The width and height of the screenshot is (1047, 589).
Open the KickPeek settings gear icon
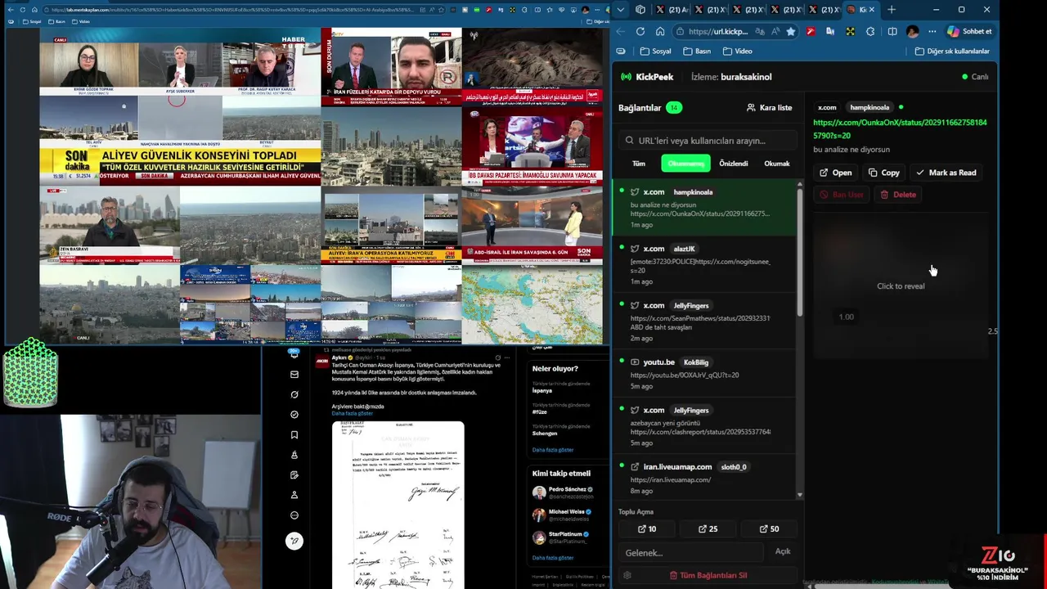click(627, 575)
